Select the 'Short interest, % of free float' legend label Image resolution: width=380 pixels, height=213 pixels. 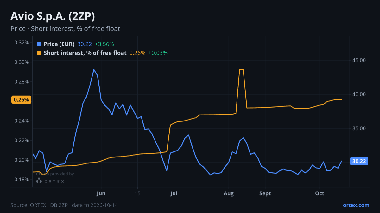point(85,53)
